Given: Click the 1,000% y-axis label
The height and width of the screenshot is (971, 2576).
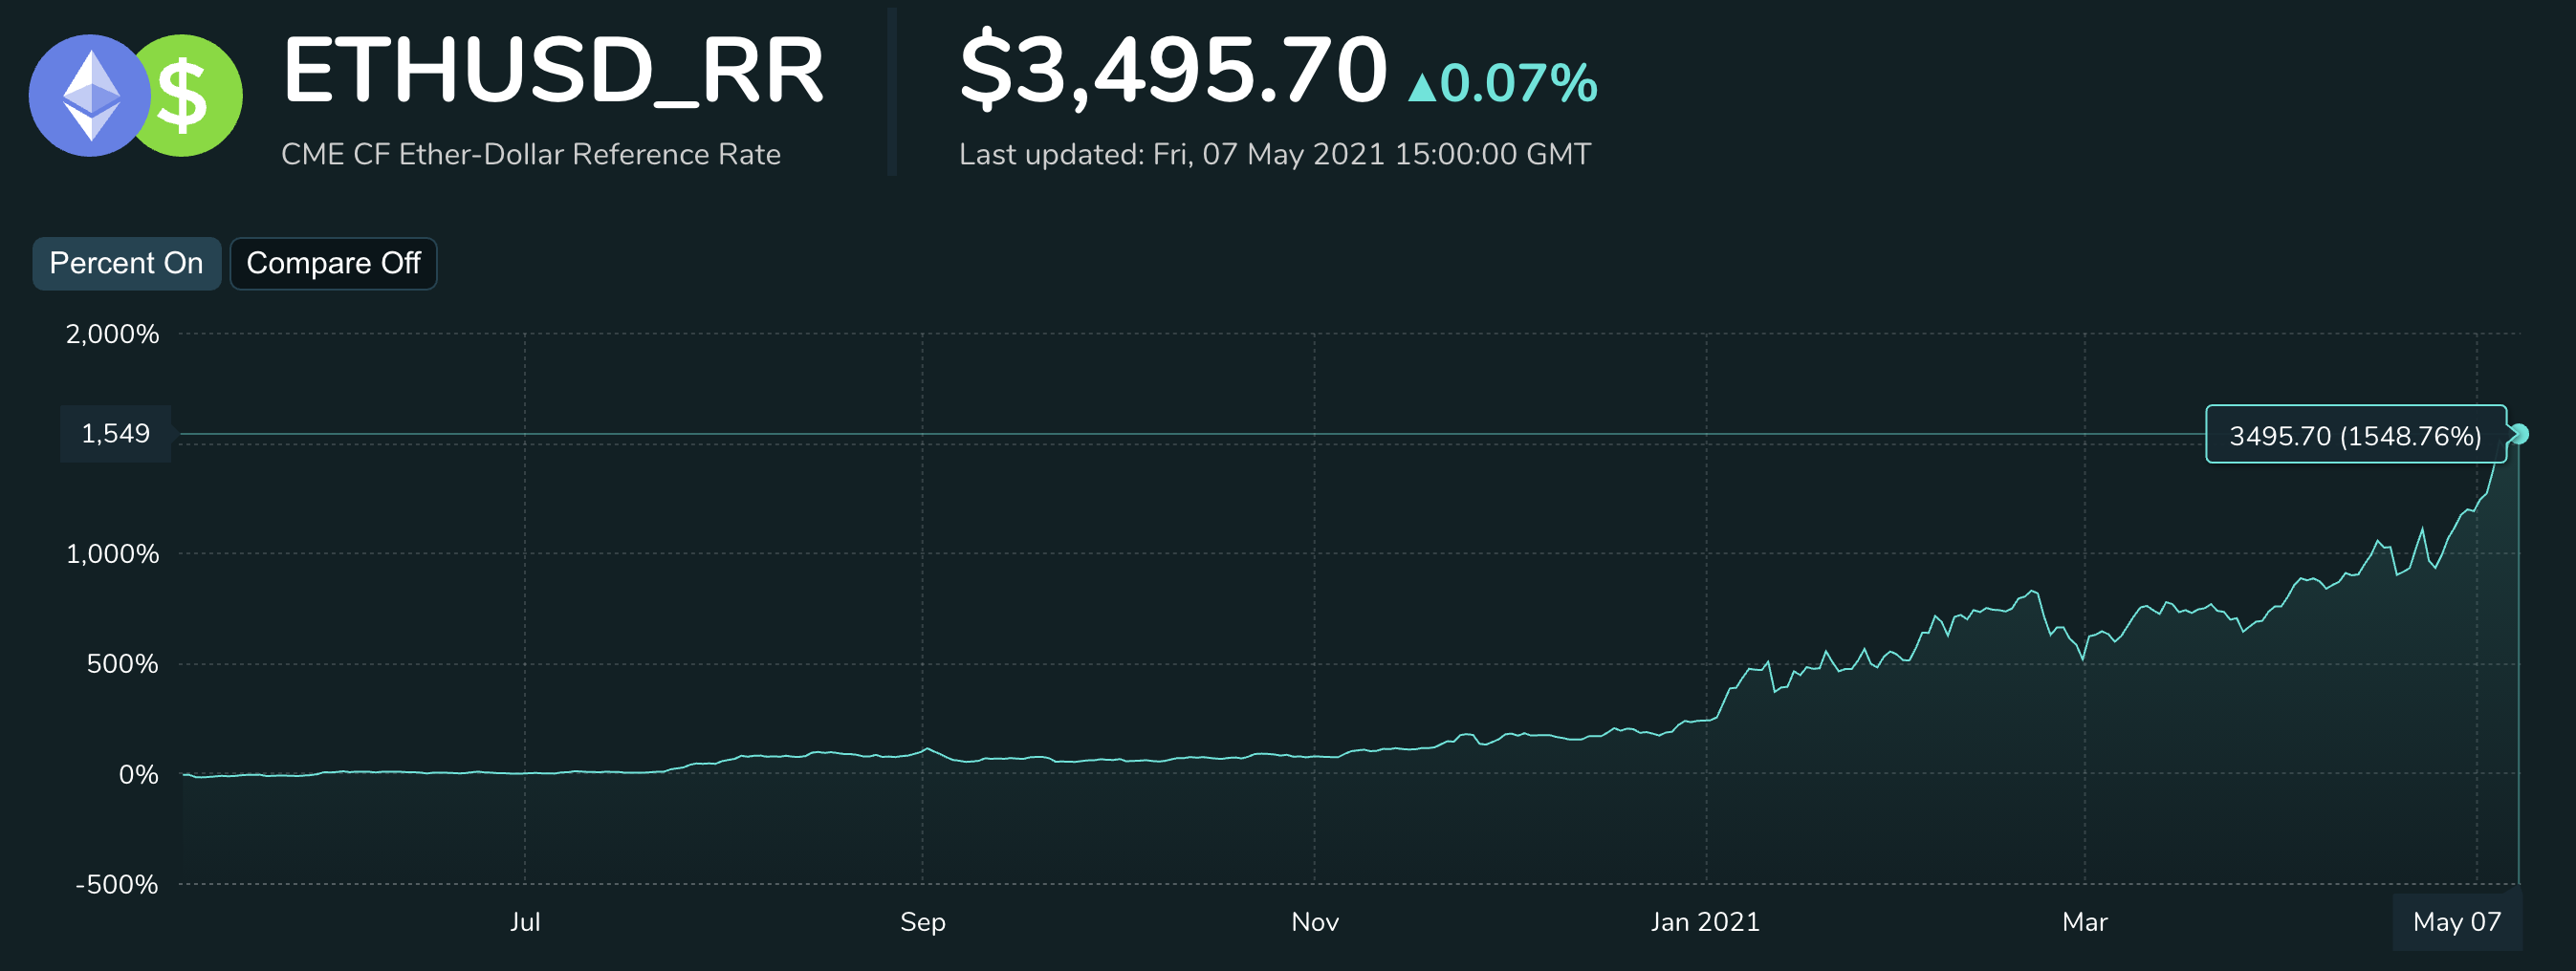Looking at the screenshot, I should 112,554.
